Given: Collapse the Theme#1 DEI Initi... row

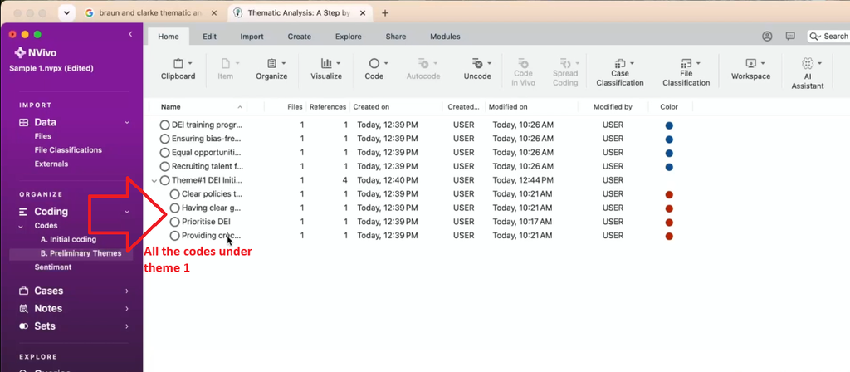Looking at the screenshot, I should (154, 180).
